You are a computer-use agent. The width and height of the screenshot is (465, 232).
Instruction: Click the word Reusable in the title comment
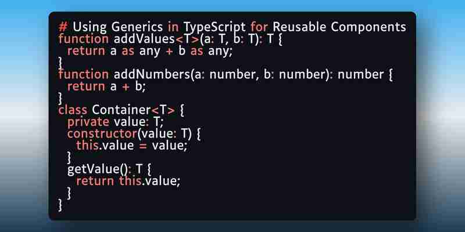[x=299, y=27]
